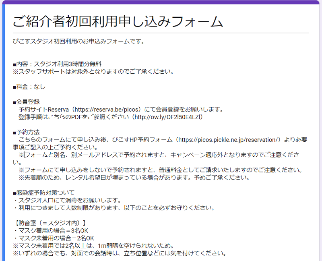
Task: Click the line 事項ご記入の上ご予約ください。
Action: [55, 147]
